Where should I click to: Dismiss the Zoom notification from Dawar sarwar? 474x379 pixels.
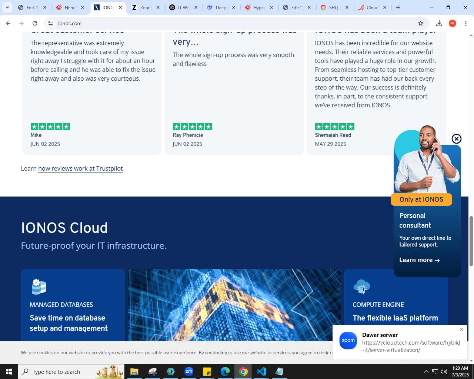461,329
